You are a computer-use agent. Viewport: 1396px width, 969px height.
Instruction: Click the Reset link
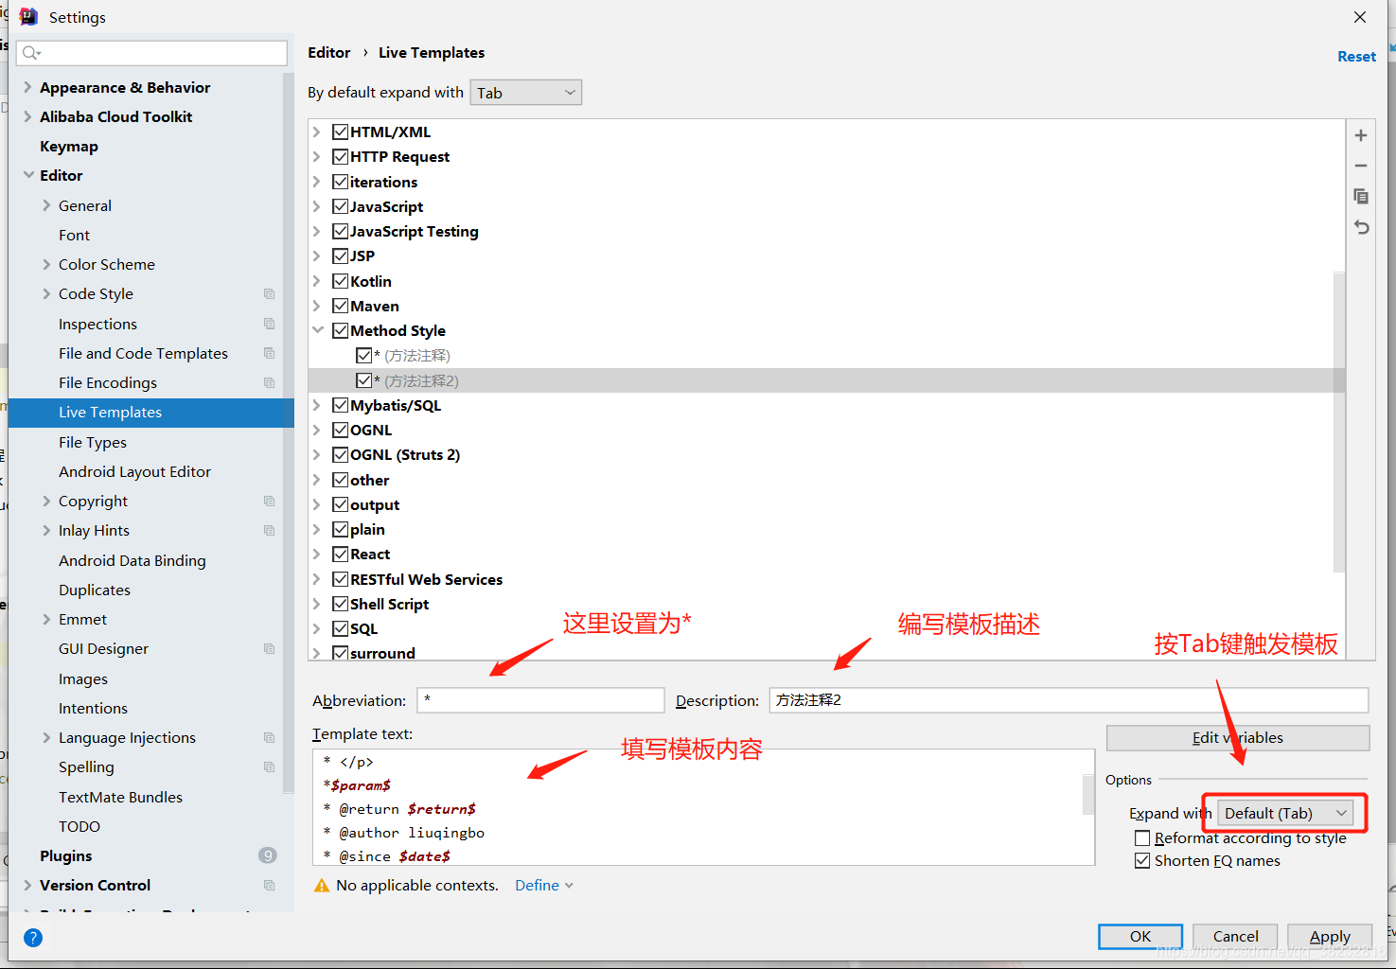1356,57
